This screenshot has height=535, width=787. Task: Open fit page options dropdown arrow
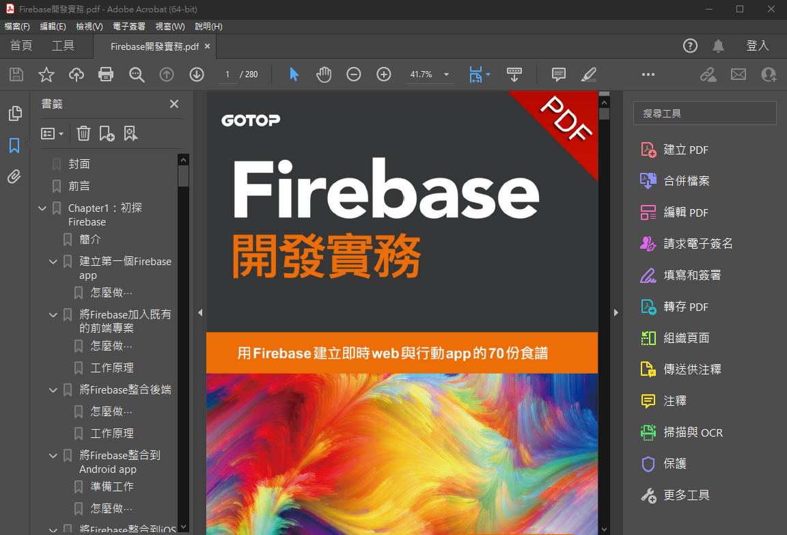[x=488, y=74]
